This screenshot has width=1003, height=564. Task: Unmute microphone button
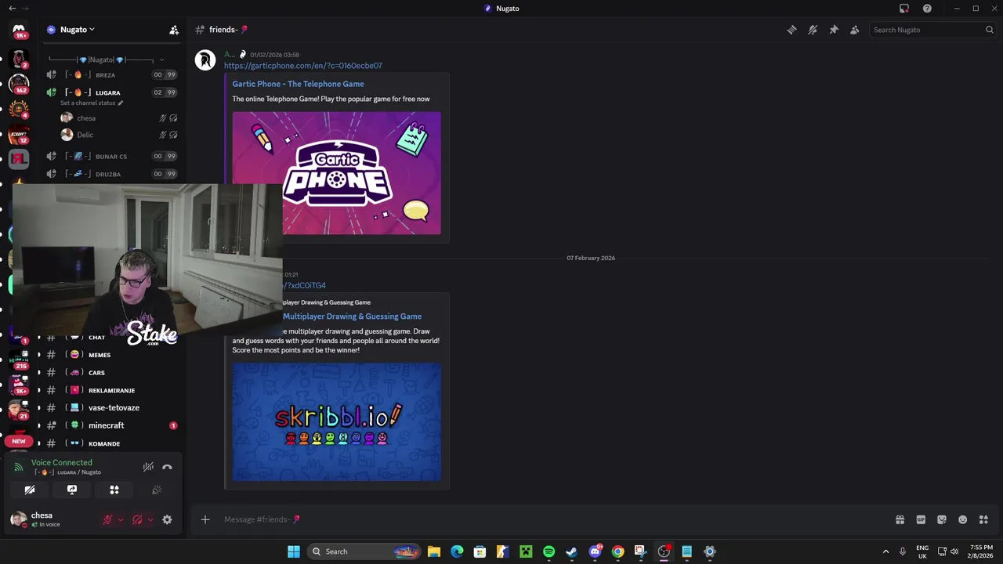click(x=107, y=519)
